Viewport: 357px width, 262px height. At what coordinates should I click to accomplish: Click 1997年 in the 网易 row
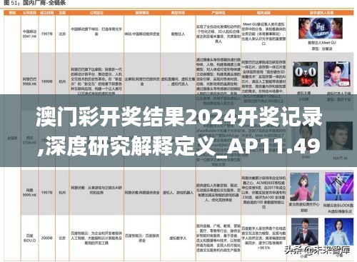point(46,192)
